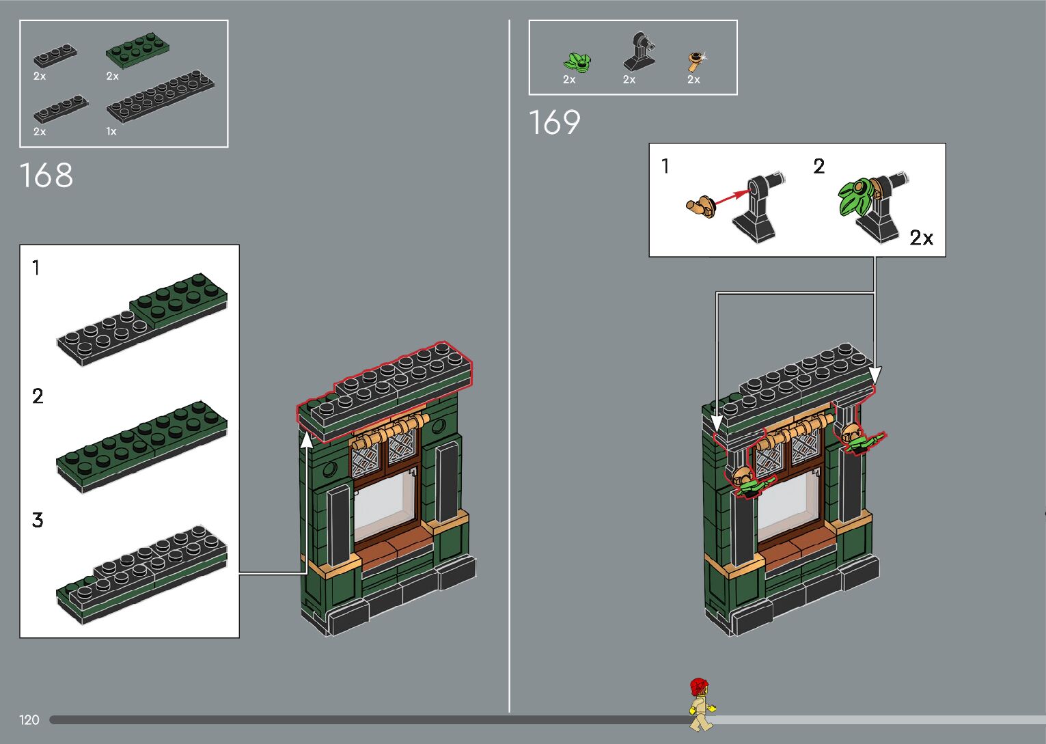1046x744 pixels.
Task: Select the black bracket piece in step 169 parts box
Action: [639, 53]
